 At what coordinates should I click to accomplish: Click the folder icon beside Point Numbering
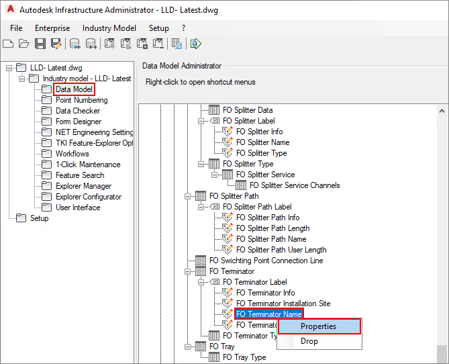47,100
